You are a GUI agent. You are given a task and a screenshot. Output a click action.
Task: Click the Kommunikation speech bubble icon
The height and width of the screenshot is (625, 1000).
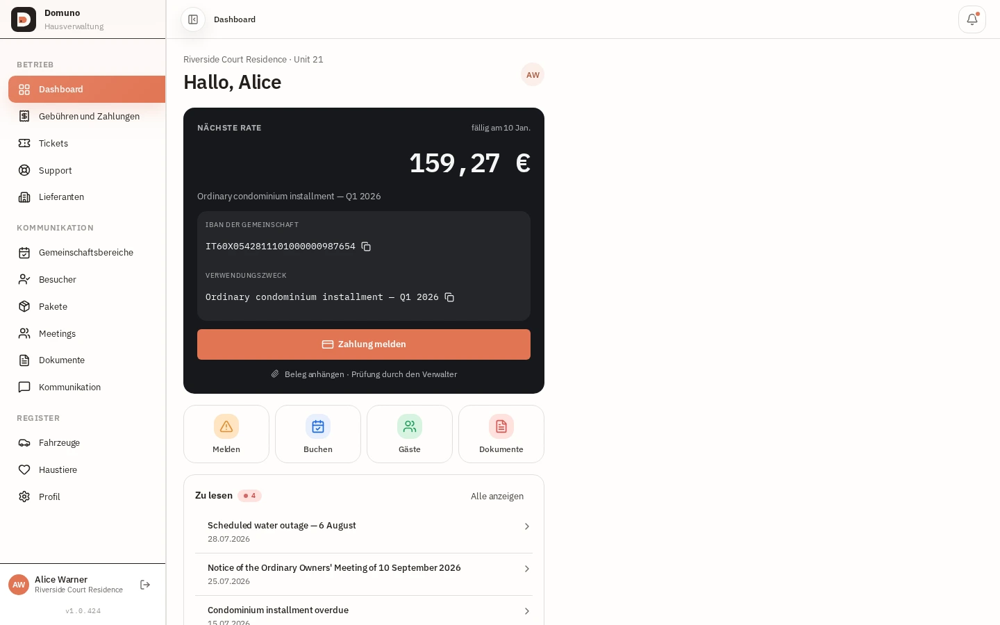pyautogui.click(x=24, y=387)
